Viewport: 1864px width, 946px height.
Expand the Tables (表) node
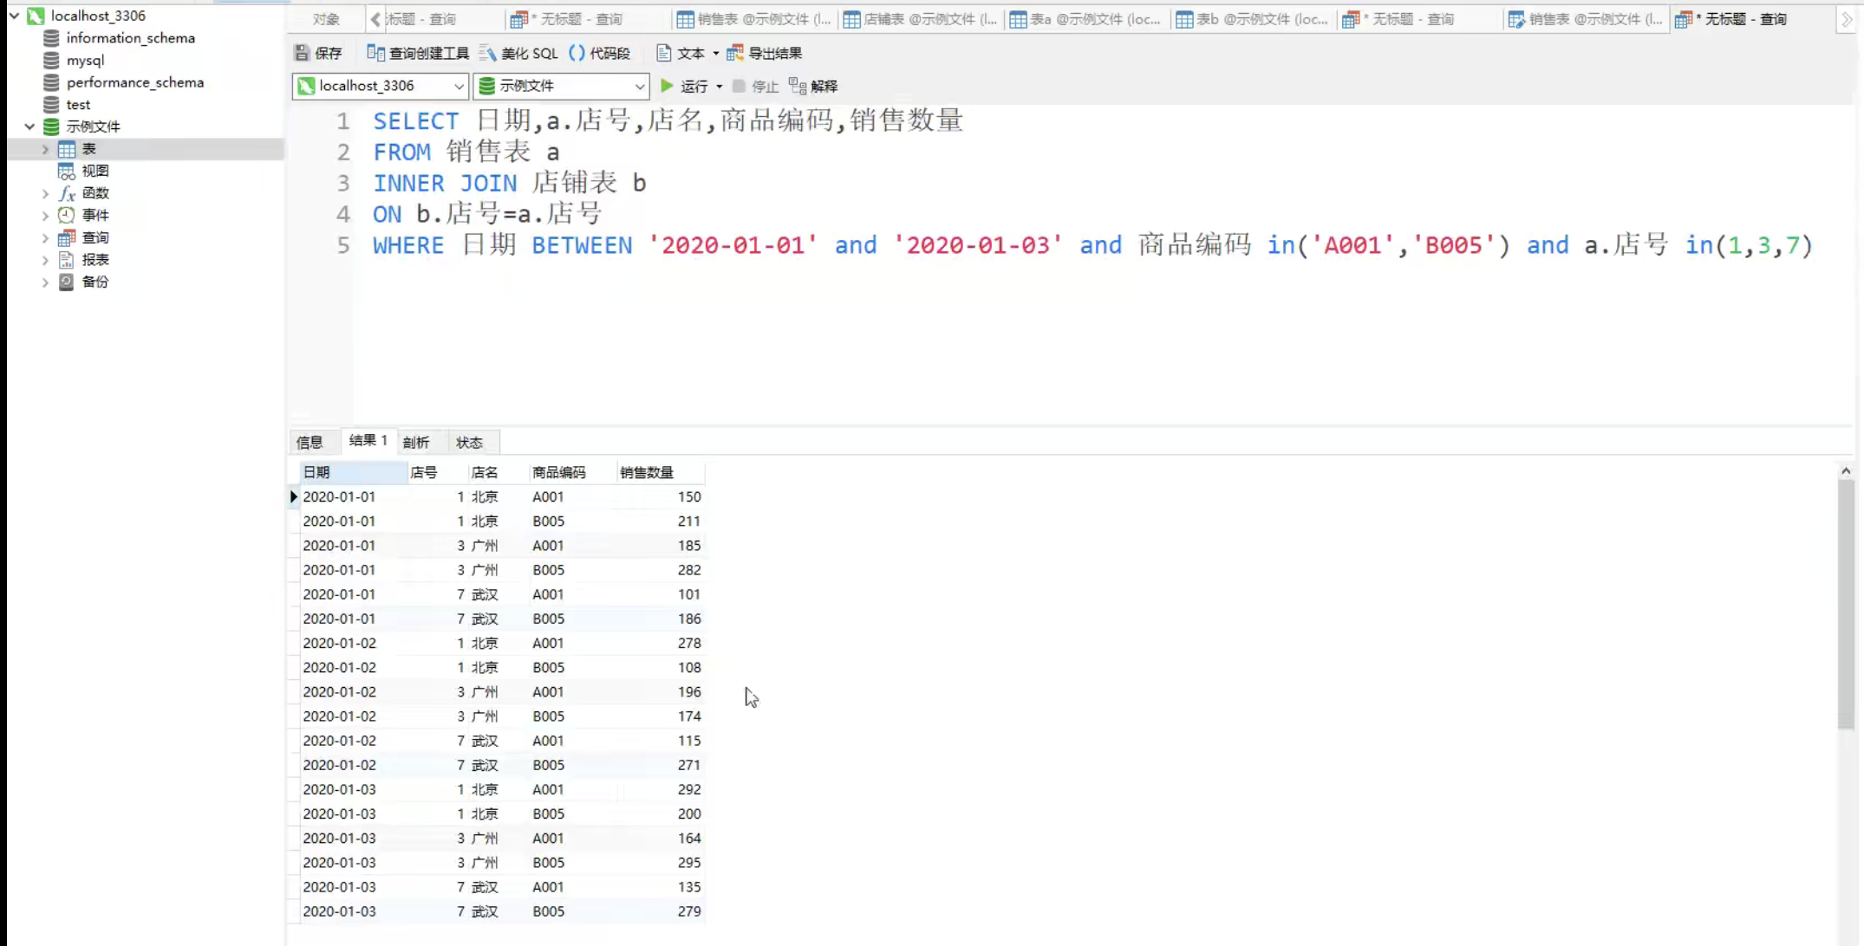[45, 149]
